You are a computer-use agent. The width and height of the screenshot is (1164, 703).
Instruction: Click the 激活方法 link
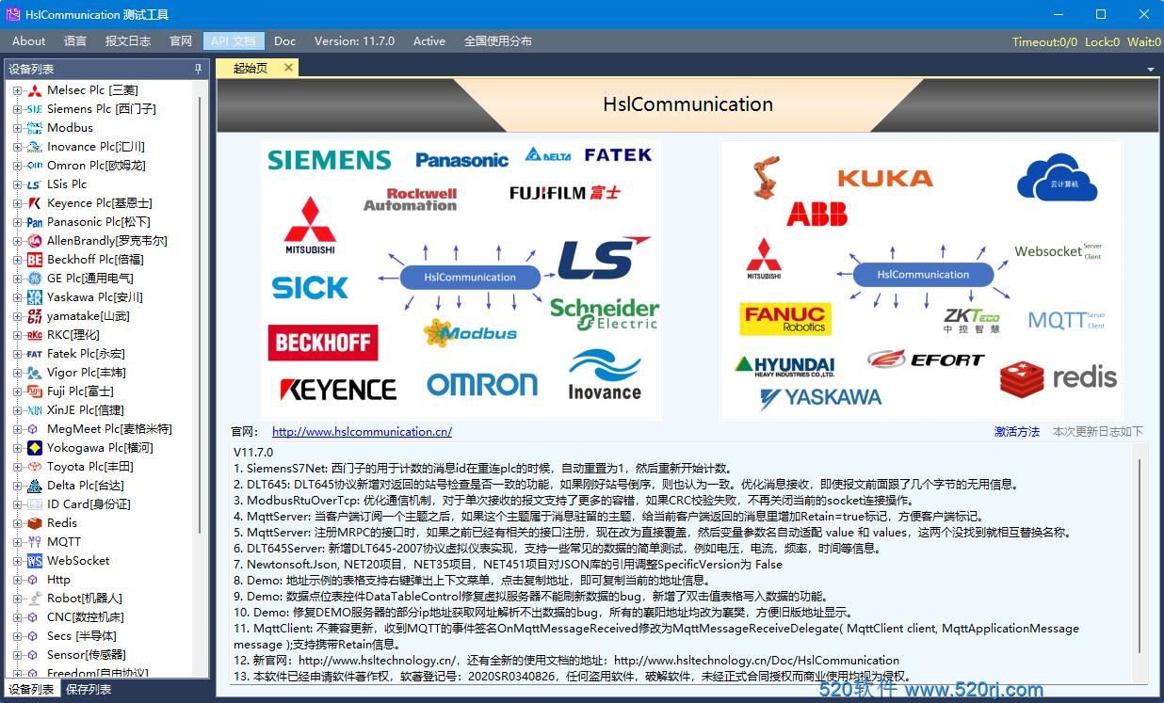point(1017,432)
